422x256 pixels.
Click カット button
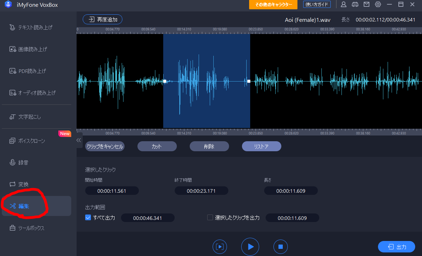(157, 147)
